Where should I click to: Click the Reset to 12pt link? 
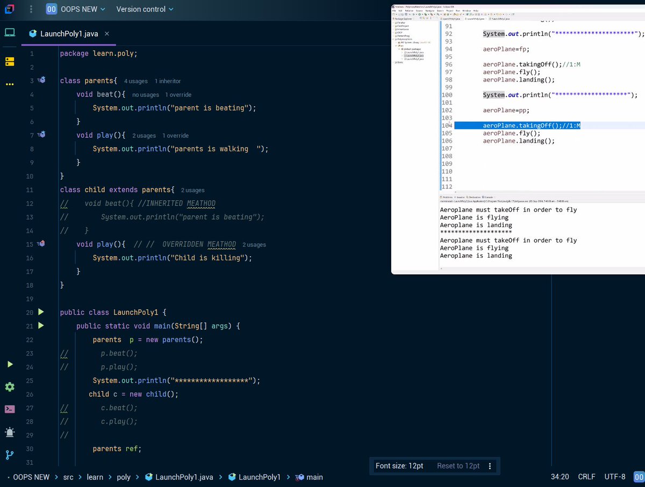tap(457, 466)
